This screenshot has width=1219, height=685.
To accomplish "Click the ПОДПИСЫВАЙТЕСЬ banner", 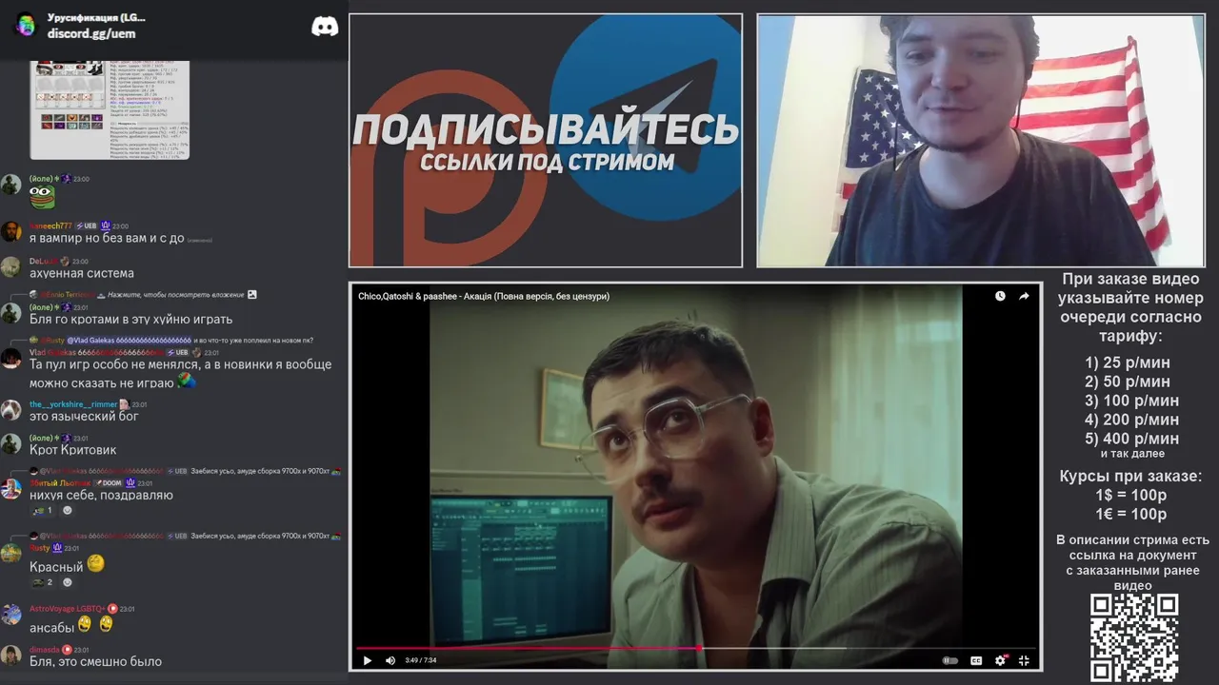I will (x=546, y=141).
